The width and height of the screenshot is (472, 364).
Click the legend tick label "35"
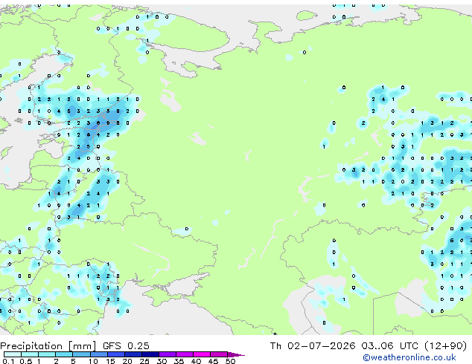[x=179, y=361]
